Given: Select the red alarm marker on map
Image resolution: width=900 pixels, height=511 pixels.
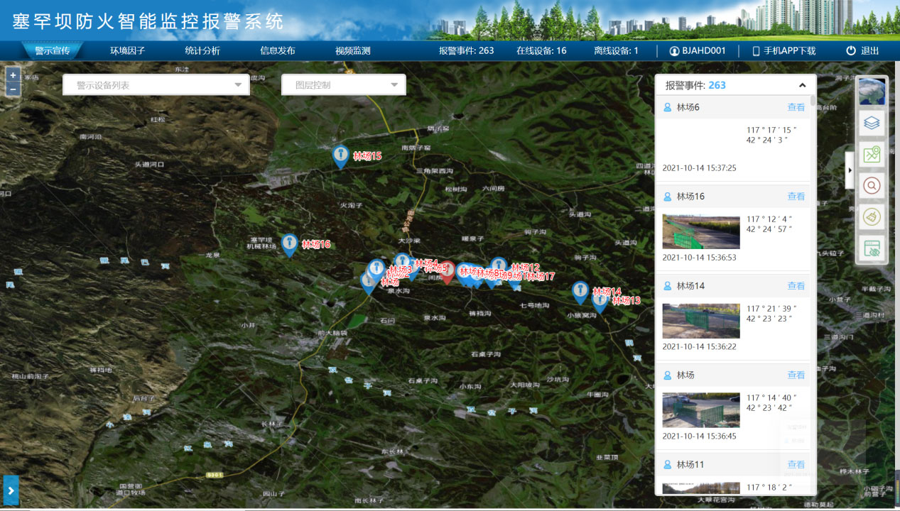Looking at the screenshot, I should pos(446,271).
